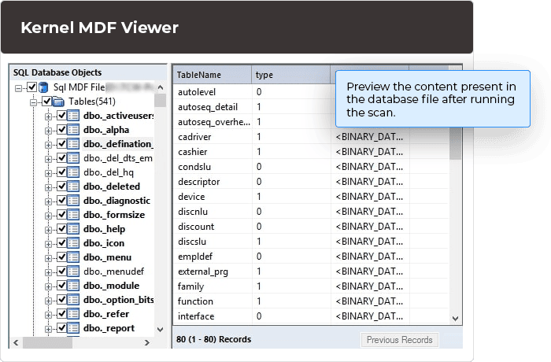Image resolution: width=551 pixels, height=362 pixels.
Task: Click the 80 (1 - 80) Records label
Action: [213, 339]
